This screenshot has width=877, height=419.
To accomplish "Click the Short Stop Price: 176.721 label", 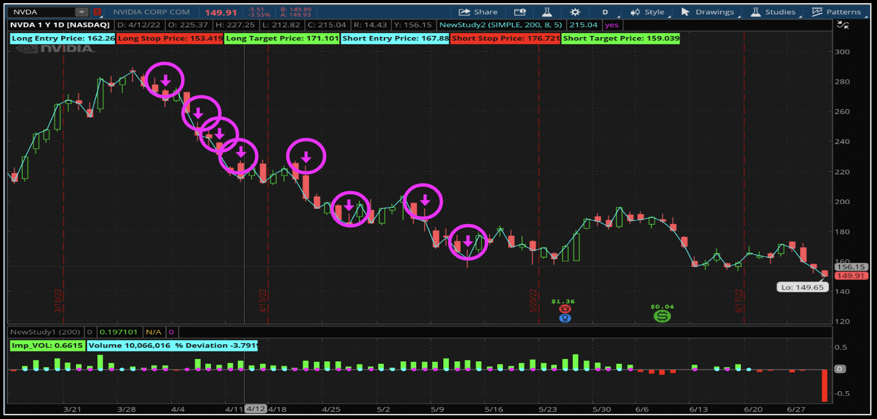I will click(505, 38).
